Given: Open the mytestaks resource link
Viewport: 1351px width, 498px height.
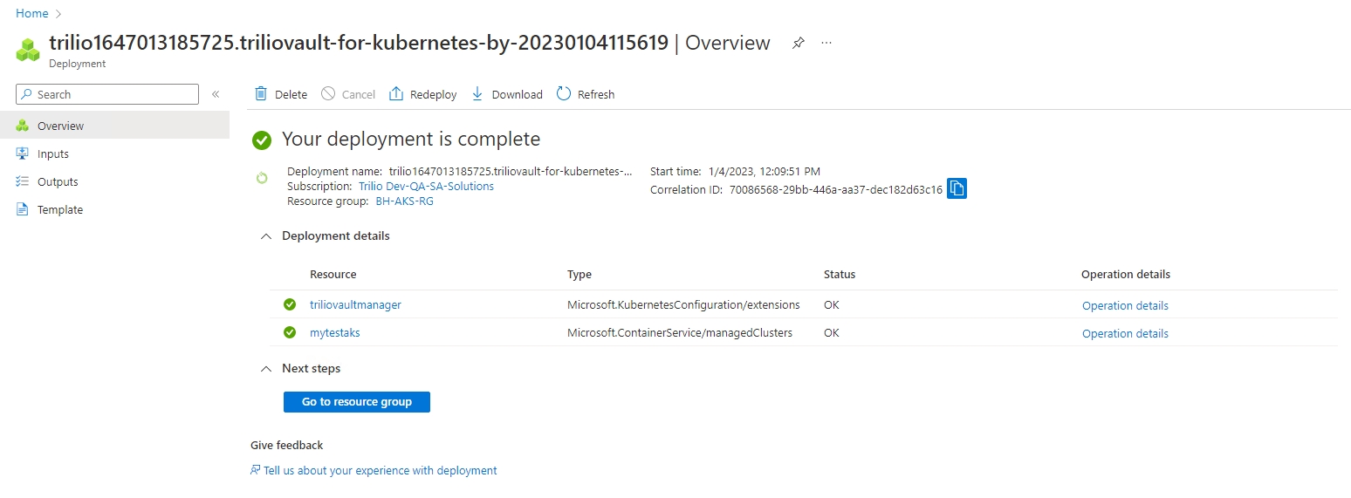Looking at the screenshot, I should point(334,333).
